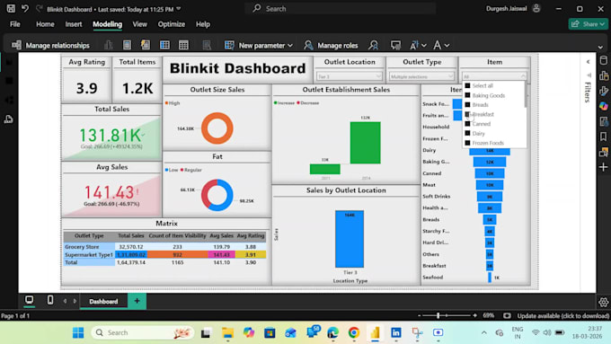
Task: Click the New table icon in ribbon
Action: click(x=183, y=45)
